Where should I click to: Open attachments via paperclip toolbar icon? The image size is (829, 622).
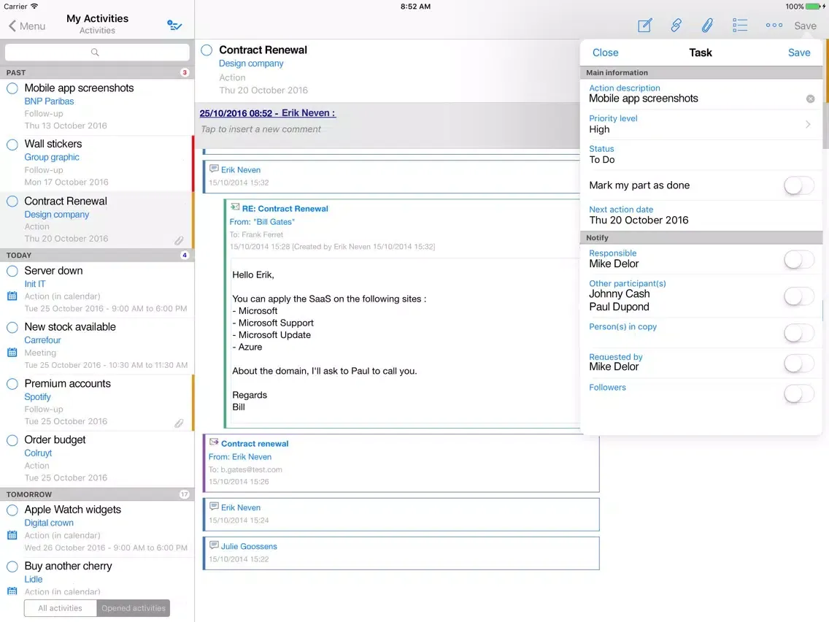707,26
